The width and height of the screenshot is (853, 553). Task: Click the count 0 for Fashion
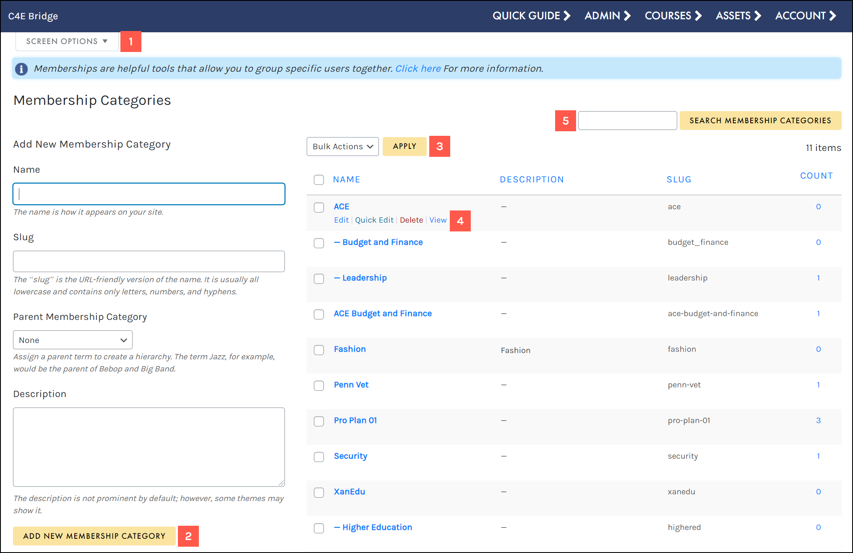(818, 349)
